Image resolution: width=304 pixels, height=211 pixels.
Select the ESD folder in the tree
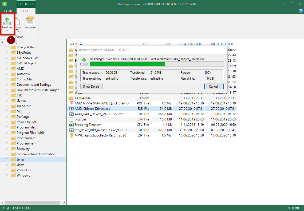19,95
